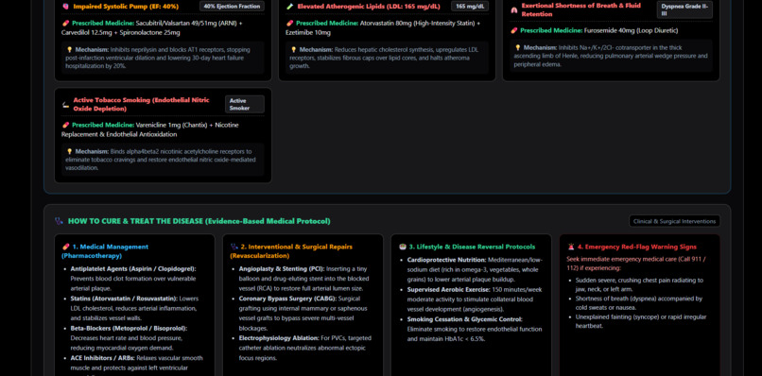Click the stethoscope icon beside 2. Interventional & Surgical Repairs

click(x=234, y=247)
